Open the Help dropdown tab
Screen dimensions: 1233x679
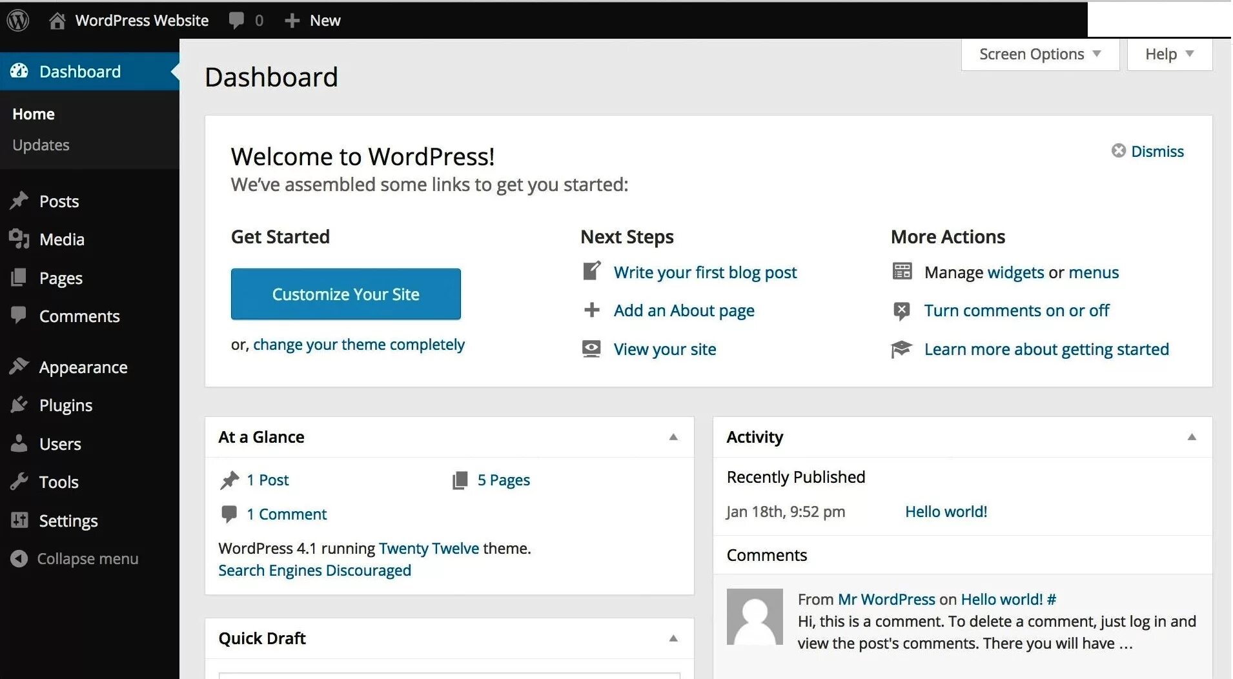click(x=1169, y=54)
